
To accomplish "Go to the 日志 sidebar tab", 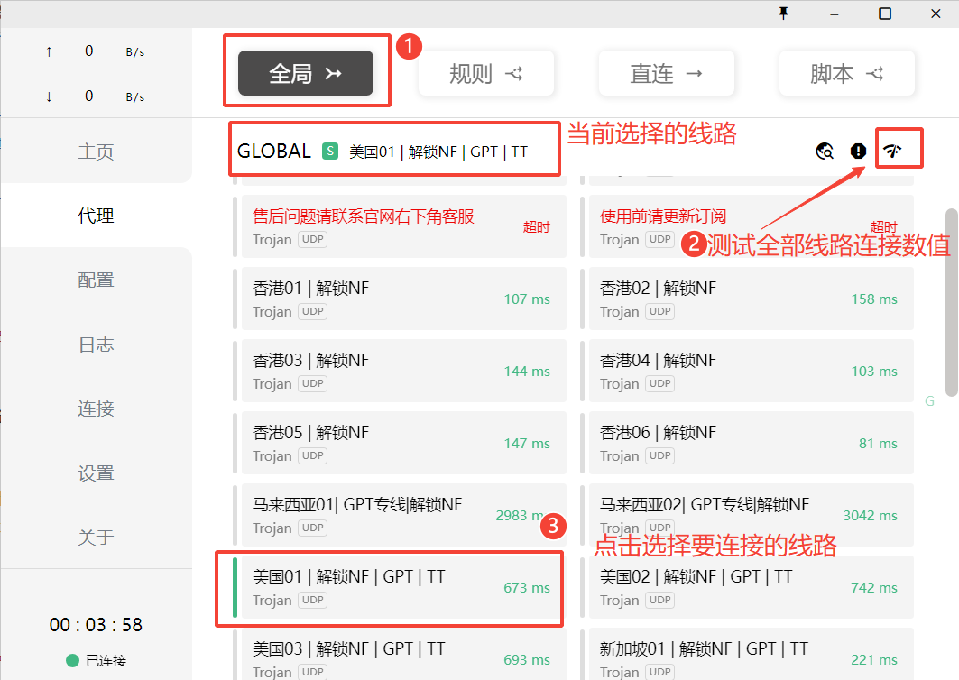I will click(x=96, y=345).
